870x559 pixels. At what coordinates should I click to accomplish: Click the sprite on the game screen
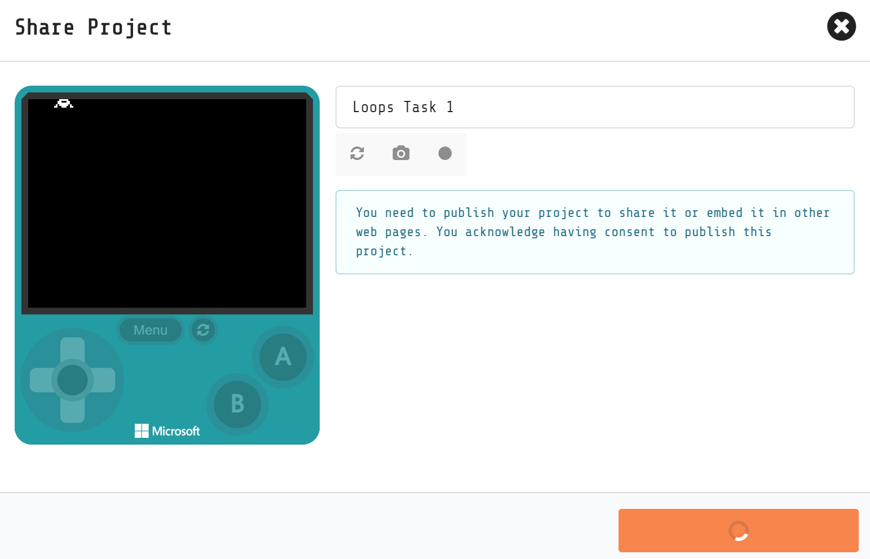[x=63, y=104]
